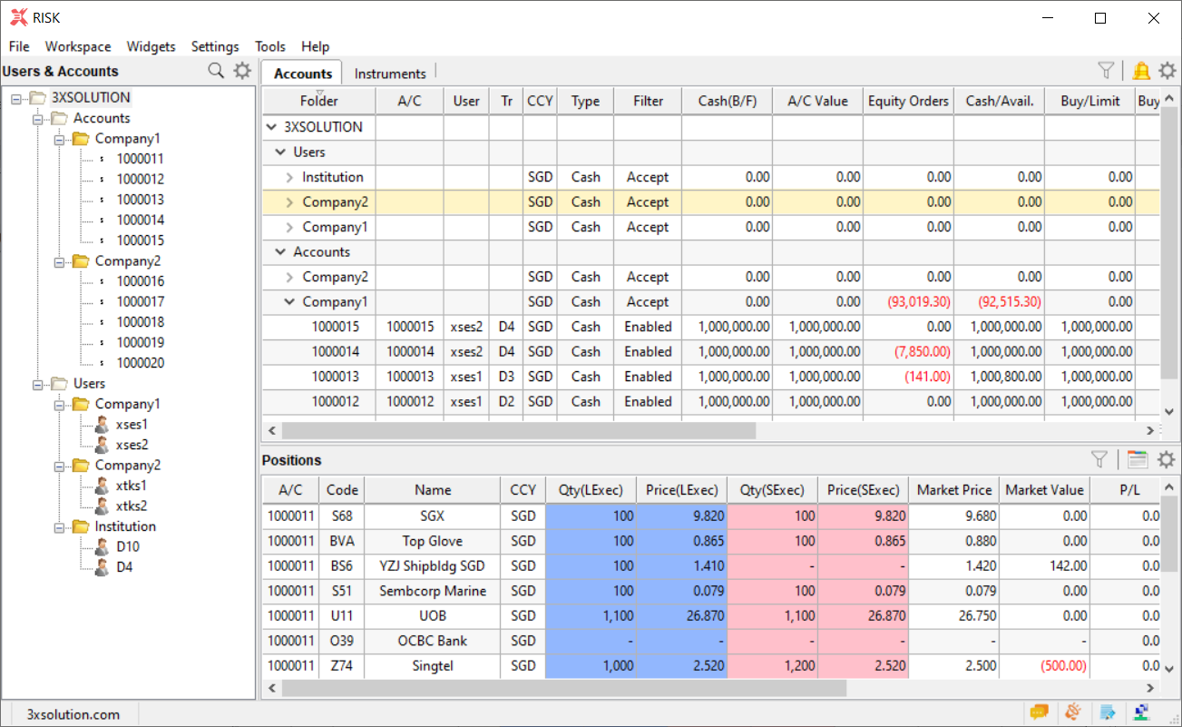Open Users & Accounts panel gear settings
The image size is (1182, 727).
tap(242, 71)
